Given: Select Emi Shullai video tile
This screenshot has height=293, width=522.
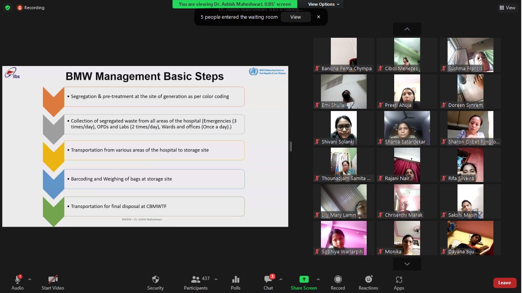Looking at the screenshot, I should pos(344,92).
